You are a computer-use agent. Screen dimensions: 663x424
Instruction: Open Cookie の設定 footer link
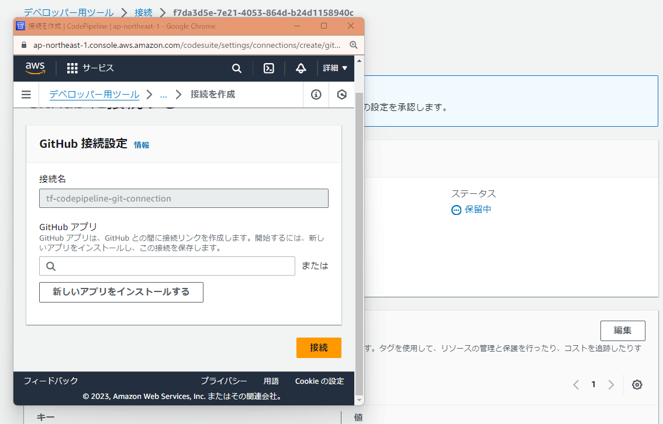tap(320, 381)
